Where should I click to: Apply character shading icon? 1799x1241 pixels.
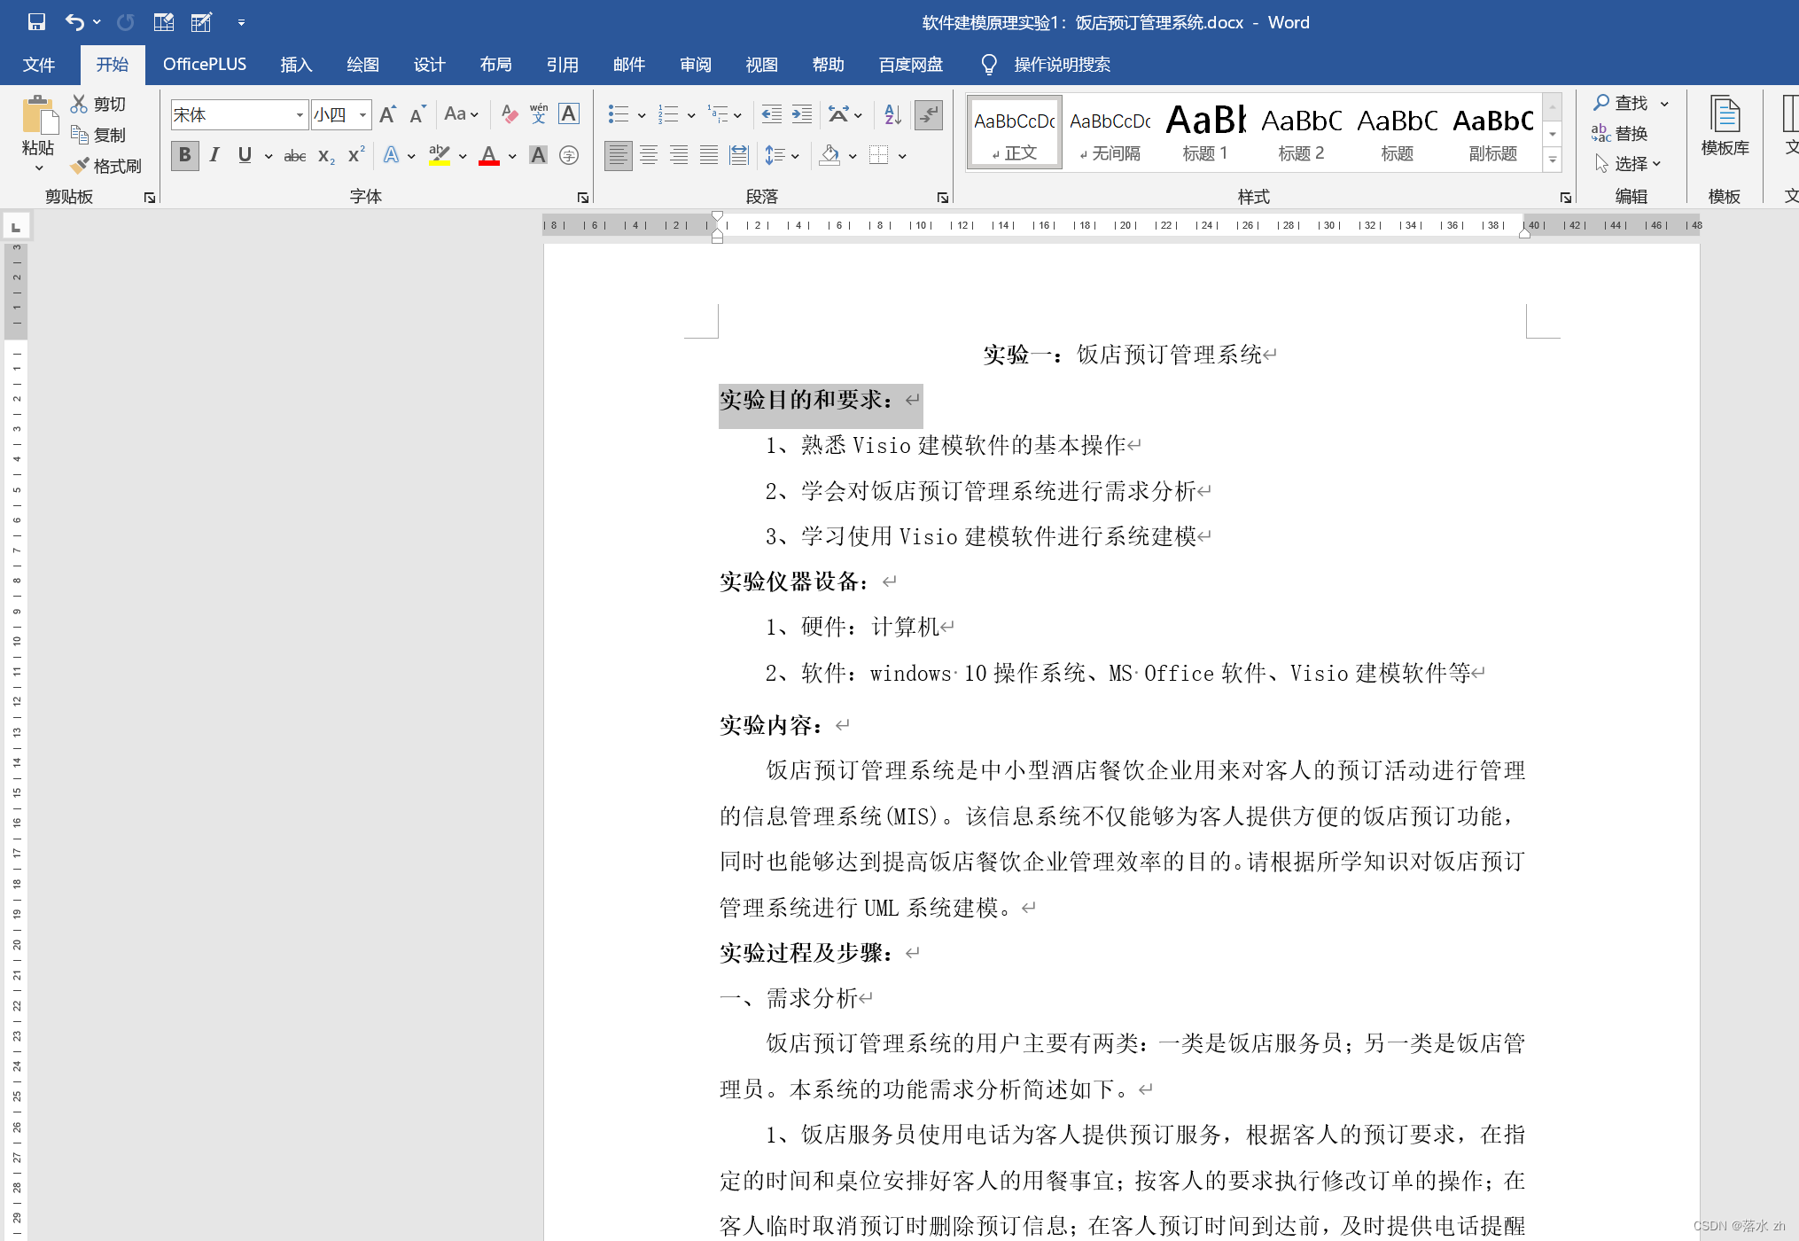coord(538,156)
